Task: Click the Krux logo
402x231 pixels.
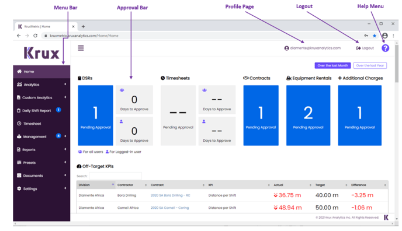Action: (41, 53)
